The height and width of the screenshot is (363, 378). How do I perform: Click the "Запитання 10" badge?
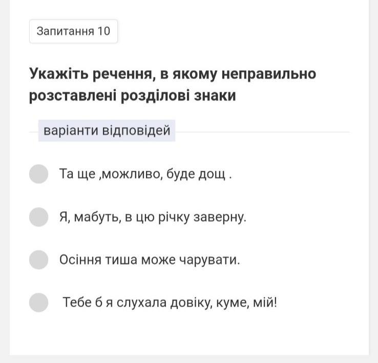coord(74,31)
